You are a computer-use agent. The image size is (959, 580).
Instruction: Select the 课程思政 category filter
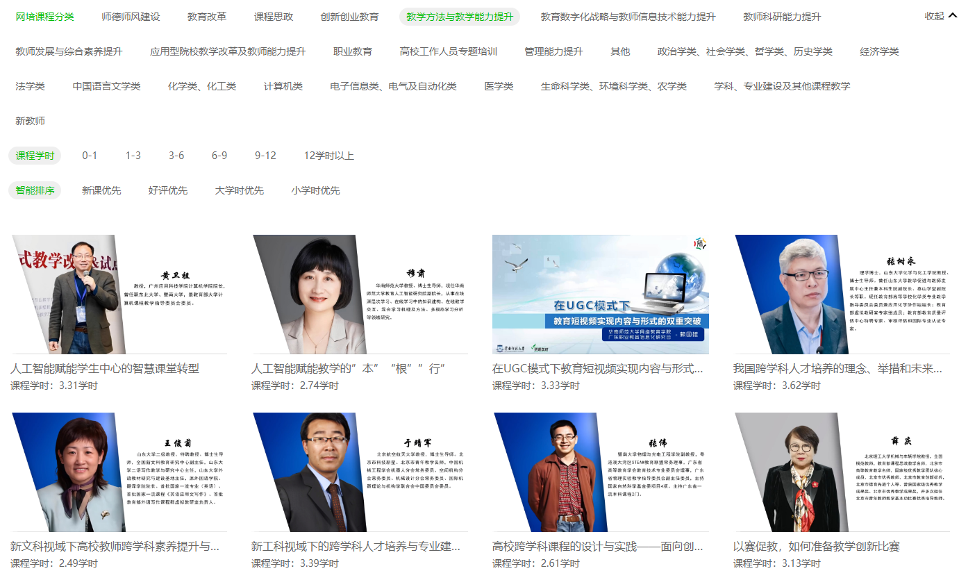[273, 17]
